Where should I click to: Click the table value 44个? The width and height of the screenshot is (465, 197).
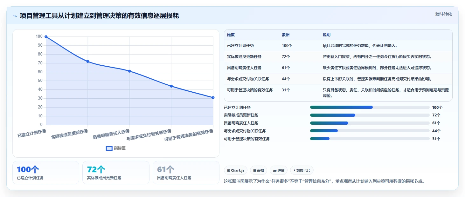click(286, 79)
